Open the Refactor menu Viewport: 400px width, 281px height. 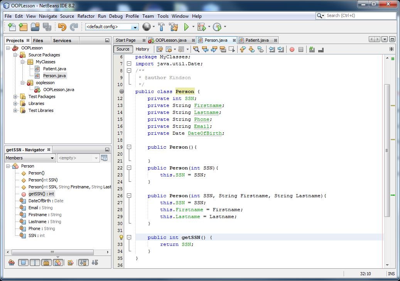click(x=86, y=16)
